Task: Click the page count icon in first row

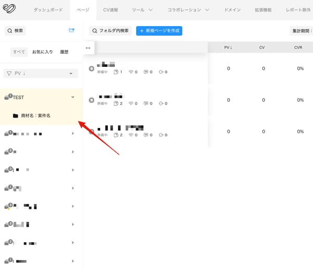Action: point(115,72)
